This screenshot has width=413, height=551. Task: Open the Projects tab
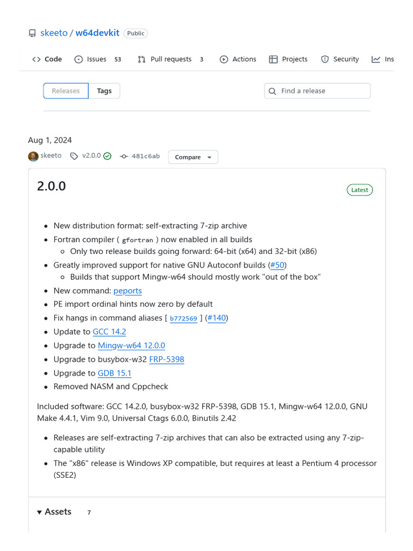288,59
